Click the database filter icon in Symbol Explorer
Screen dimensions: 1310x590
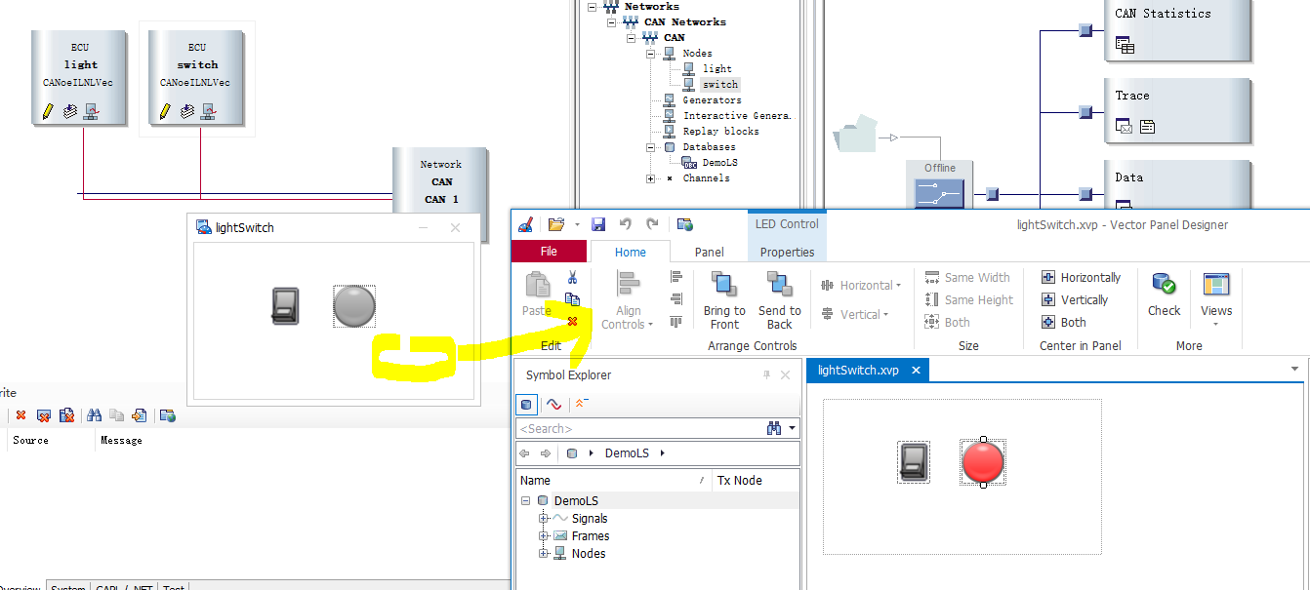point(527,404)
